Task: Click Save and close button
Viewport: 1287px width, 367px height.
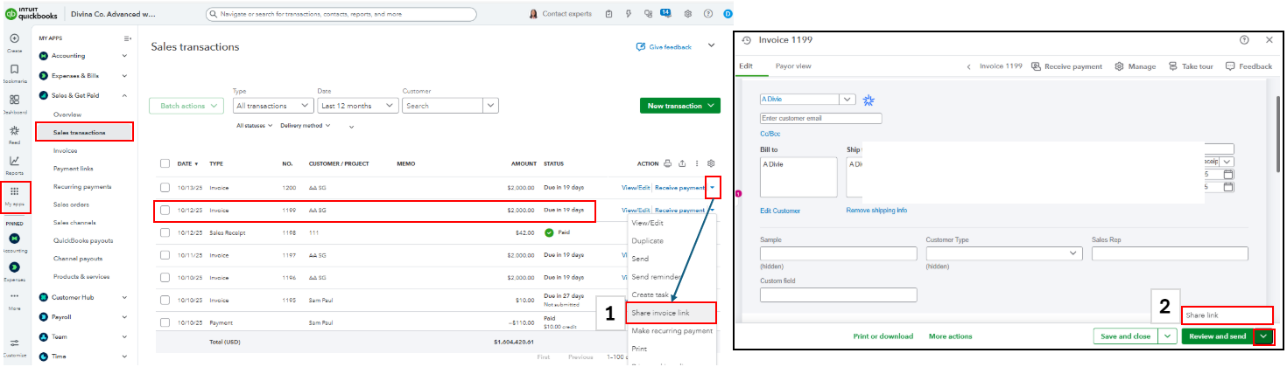Action: (x=1126, y=336)
